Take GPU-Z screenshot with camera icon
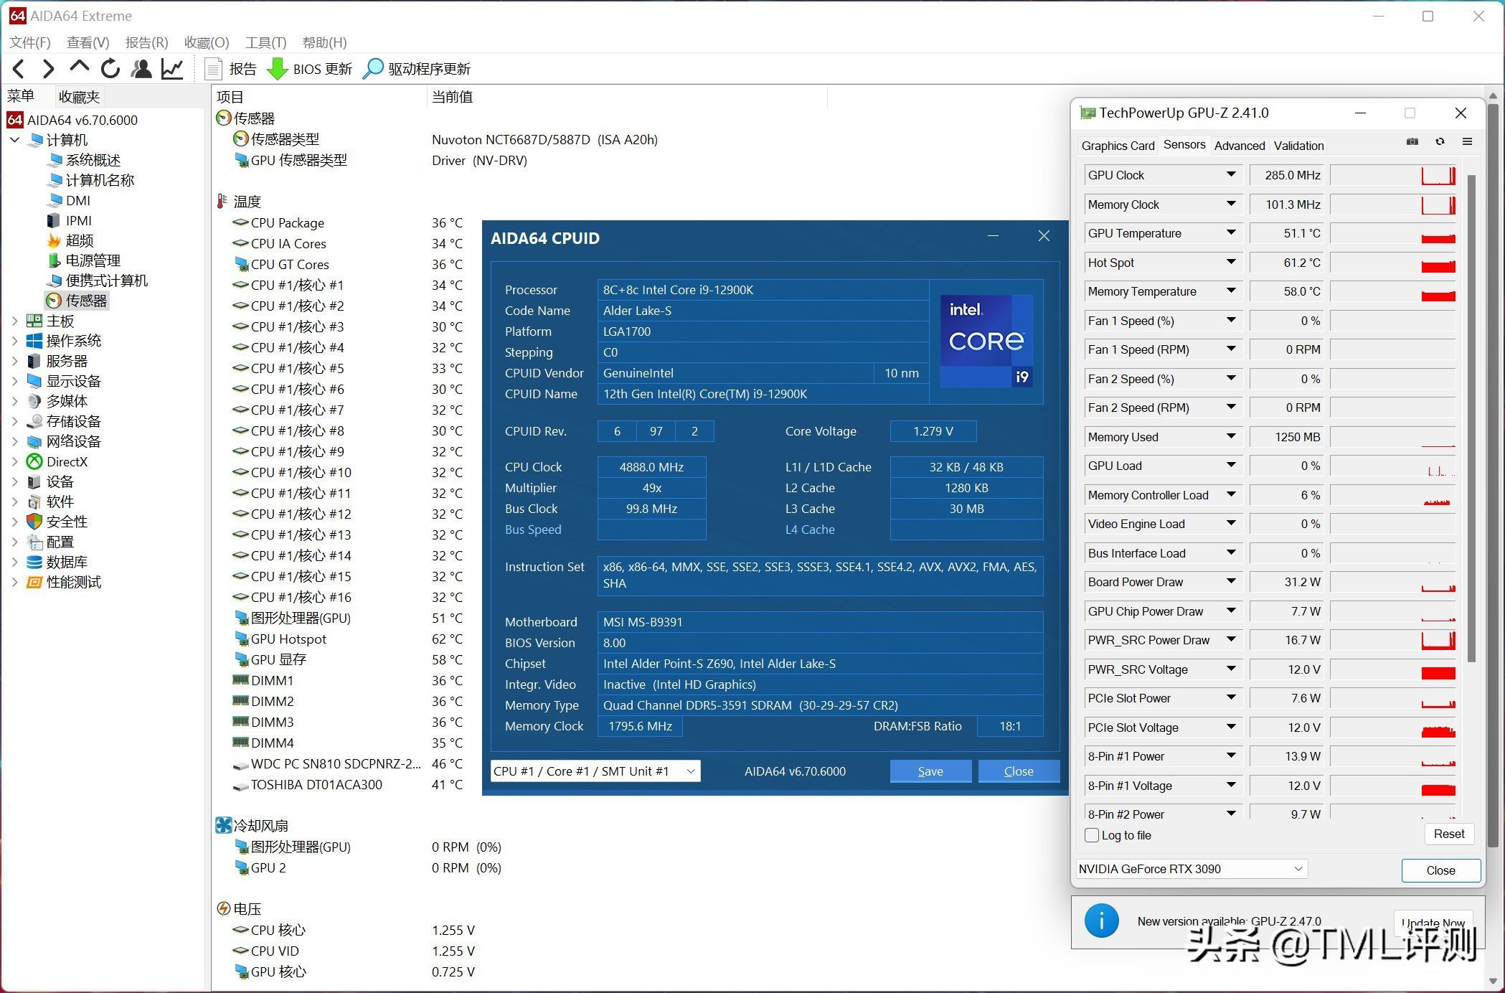 tap(1412, 142)
